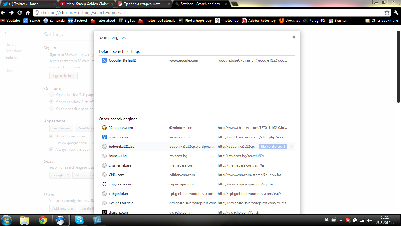Screen dimensions: 401x226
Task: Bookmark page with the star icon
Action: tap(387, 13)
